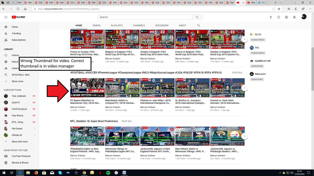Open NFL, Madden 18, Super Bowl Predictions playlist
This screenshot has width=314, height=176.
[94, 121]
